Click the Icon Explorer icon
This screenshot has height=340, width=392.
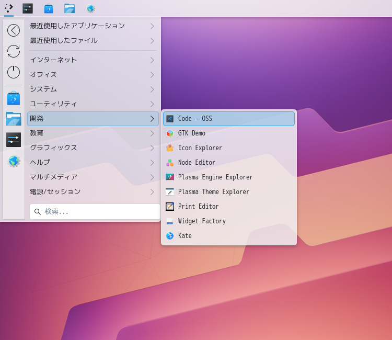click(170, 148)
